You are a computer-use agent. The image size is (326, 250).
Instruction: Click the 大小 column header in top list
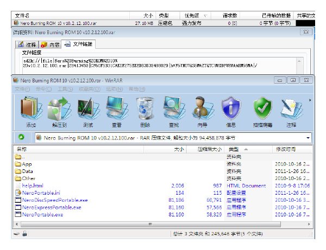coord(142,16)
